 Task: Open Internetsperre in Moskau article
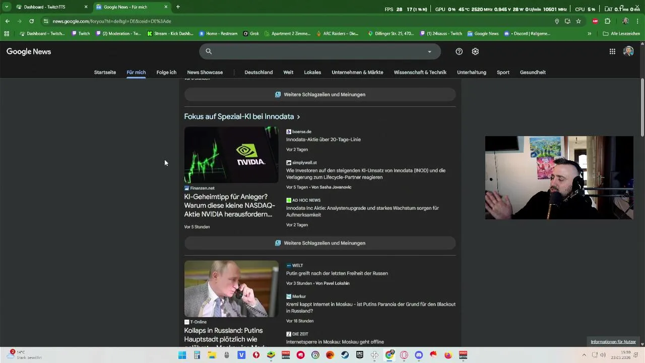[x=335, y=342]
